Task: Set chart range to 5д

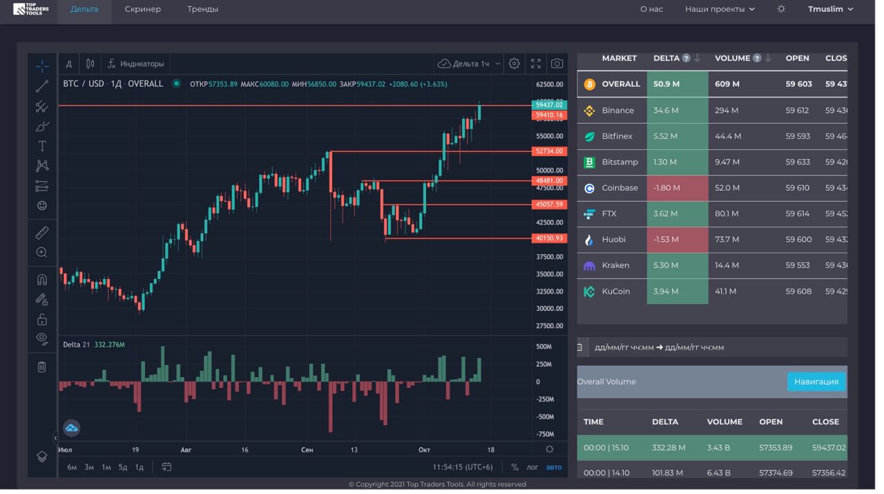Action: pyautogui.click(x=123, y=468)
